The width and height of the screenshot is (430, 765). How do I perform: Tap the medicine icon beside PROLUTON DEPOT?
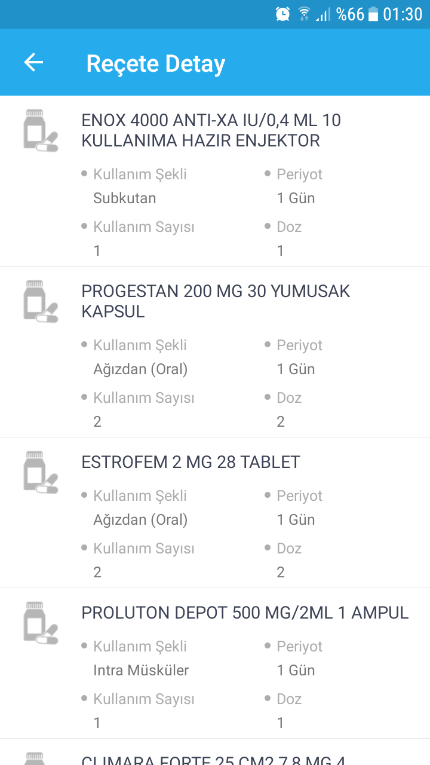coord(41,623)
